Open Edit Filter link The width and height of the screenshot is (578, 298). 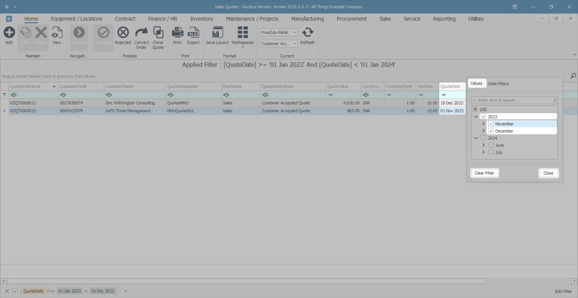(563, 291)
